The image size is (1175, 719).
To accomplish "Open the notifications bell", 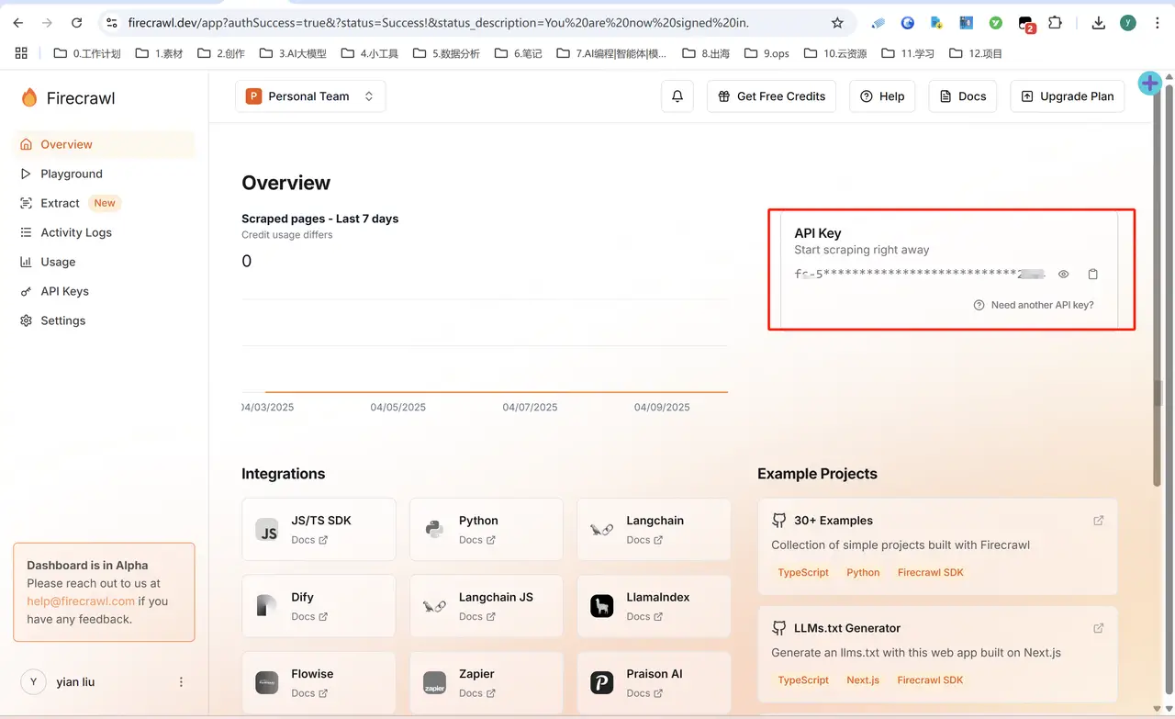I will pos(677,96).
